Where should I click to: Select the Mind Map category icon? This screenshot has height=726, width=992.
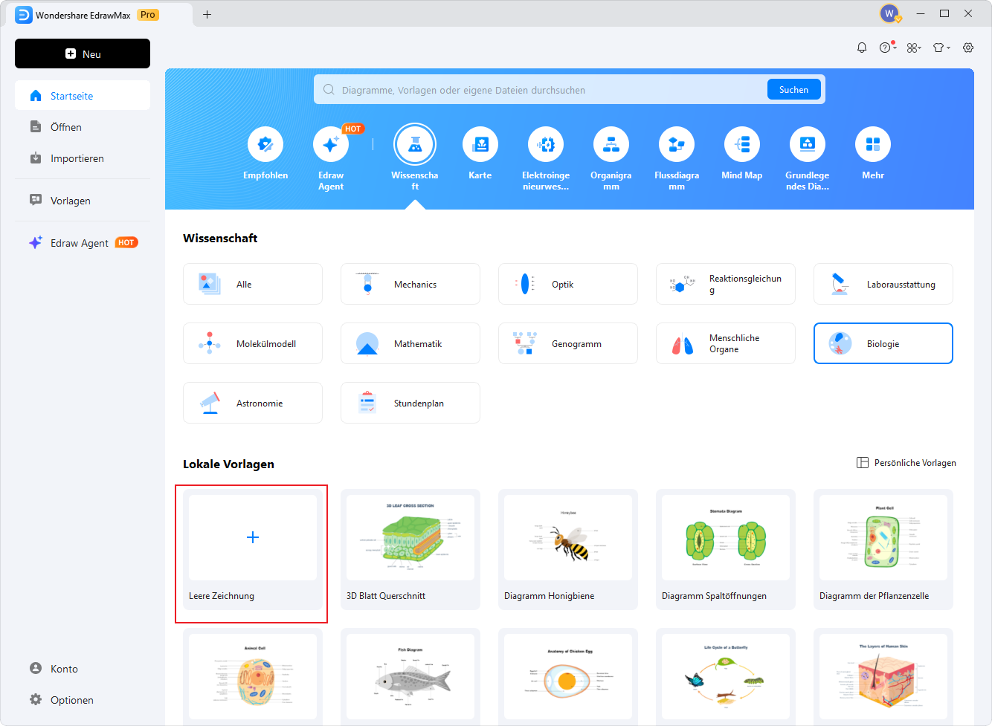(742, 144)
